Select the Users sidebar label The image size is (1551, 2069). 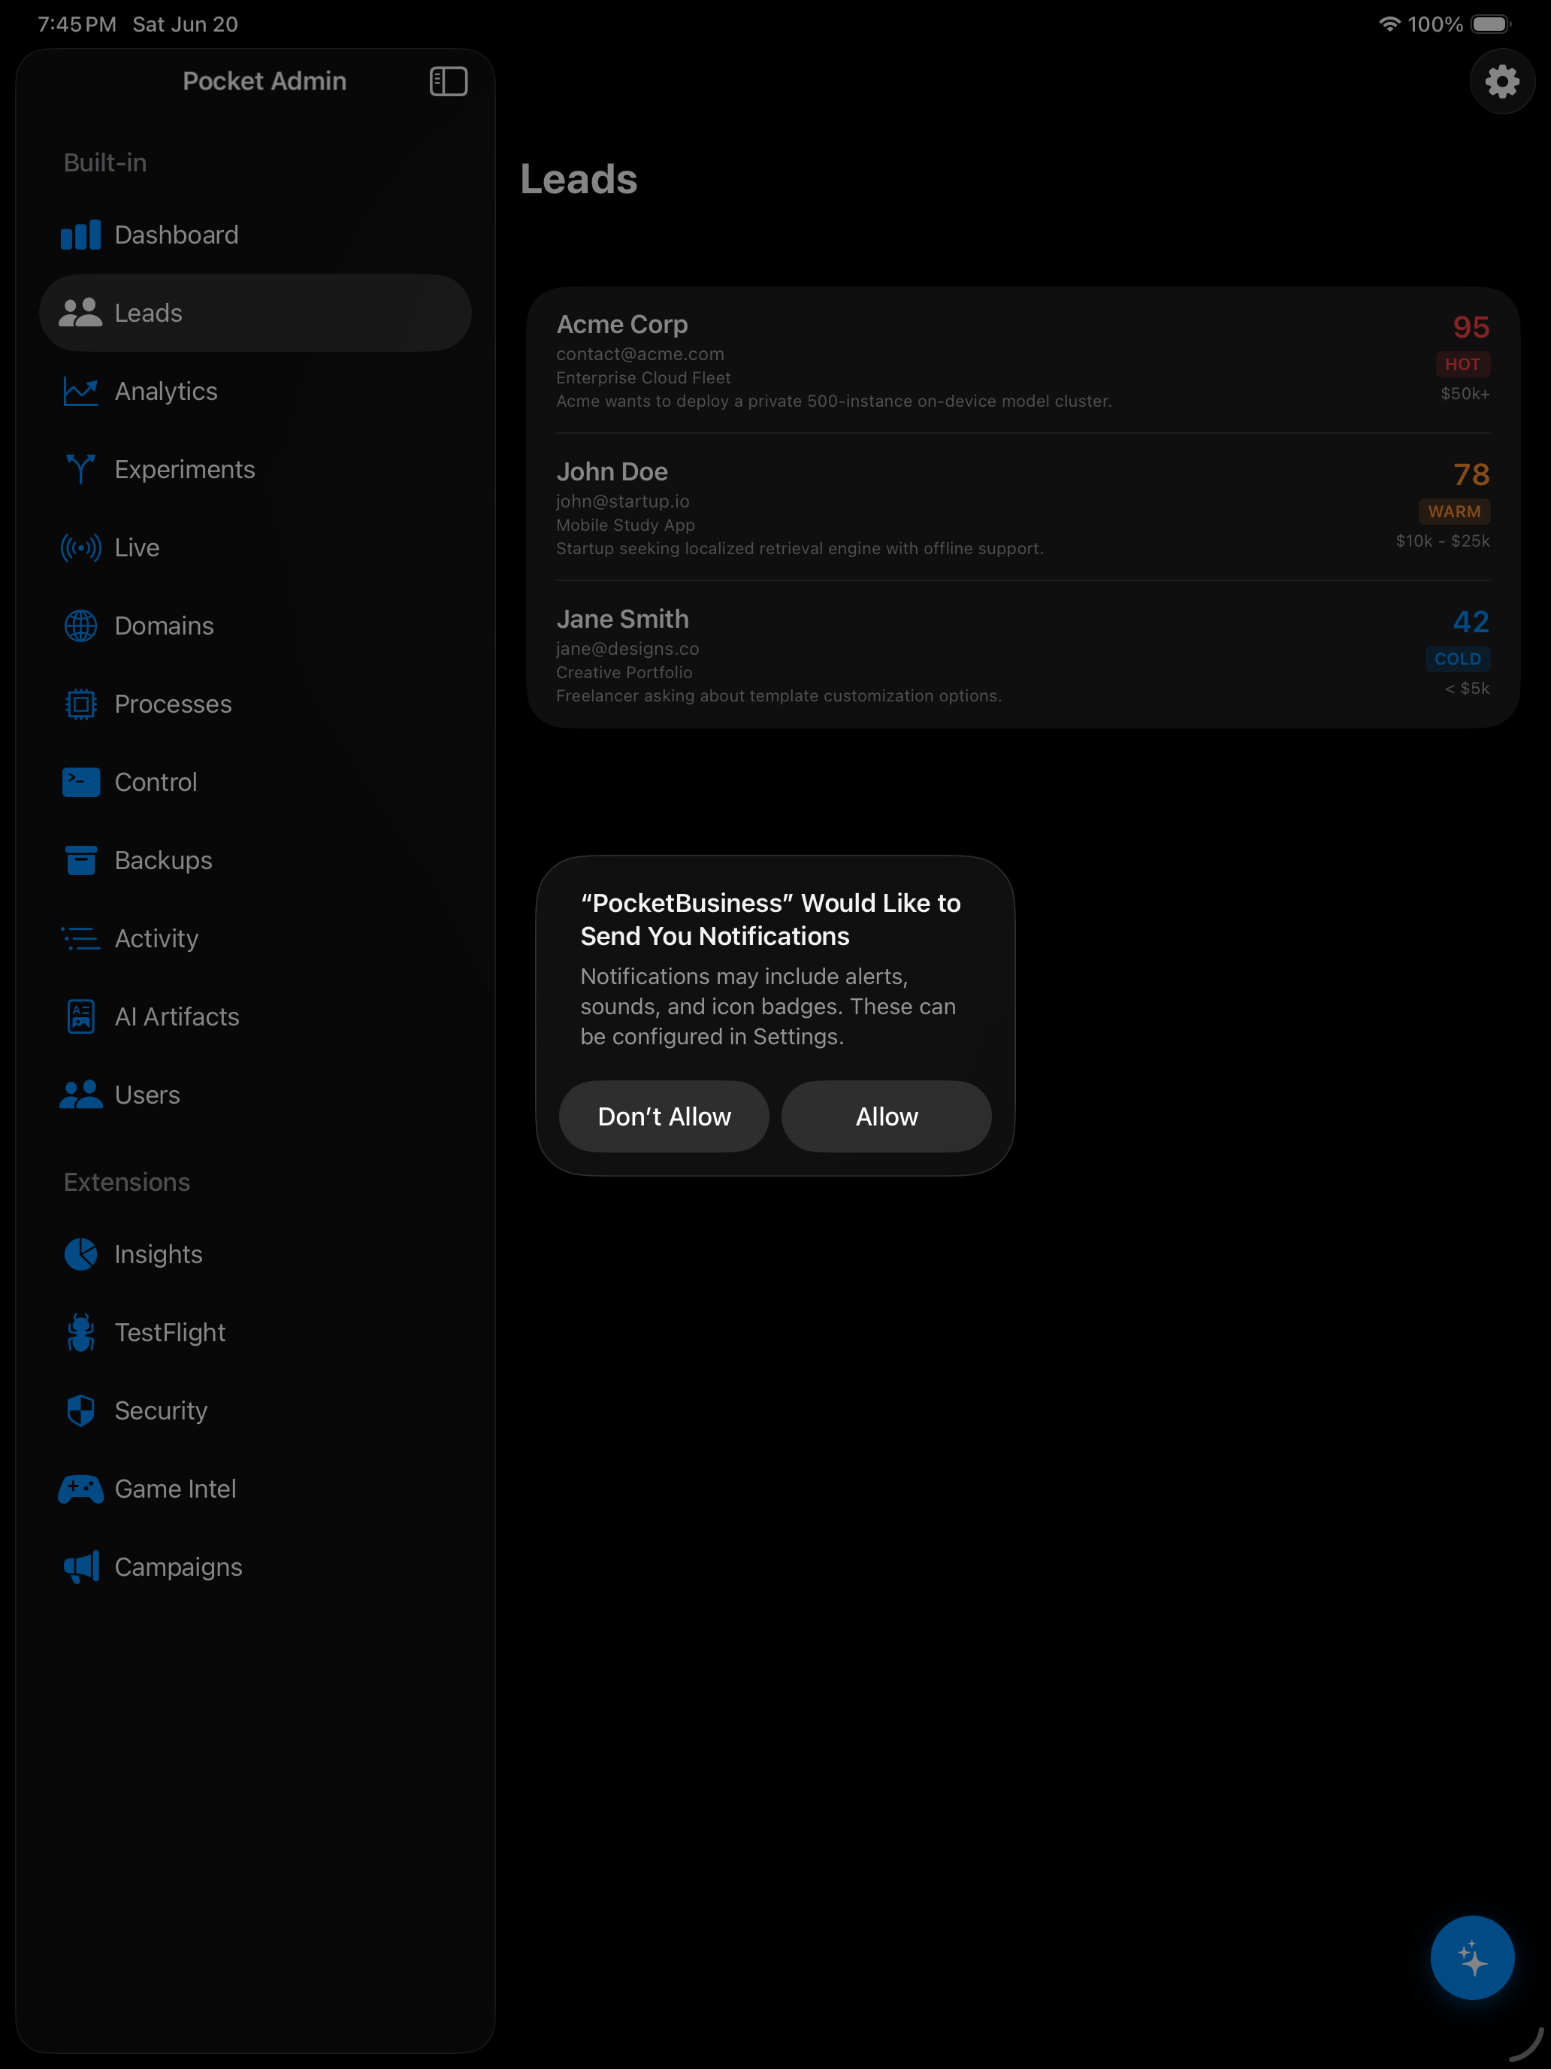[x=147, y=1095]
